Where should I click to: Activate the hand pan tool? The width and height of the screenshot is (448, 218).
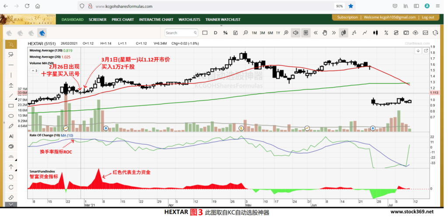click(x=325, y=33)
